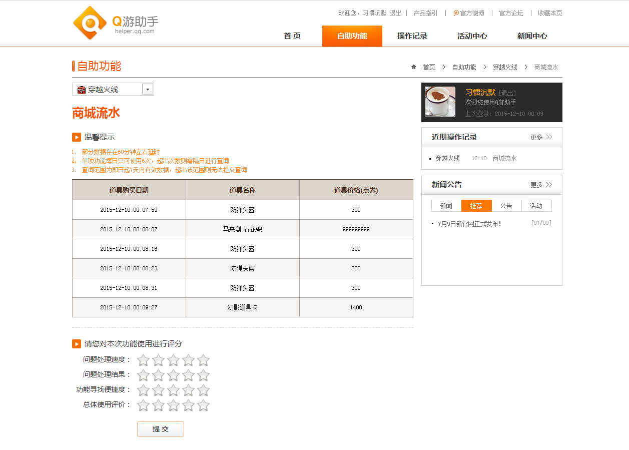Click the orange arrow beside 请您对本次功能使用进行评分
The image size is (629, 450).
[x=77, y=344]
